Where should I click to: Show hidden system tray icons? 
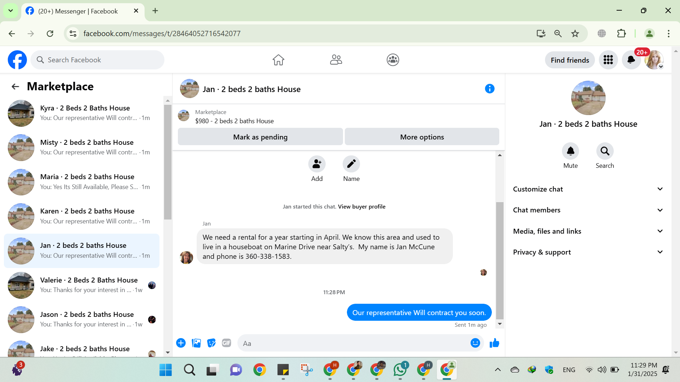498,370
